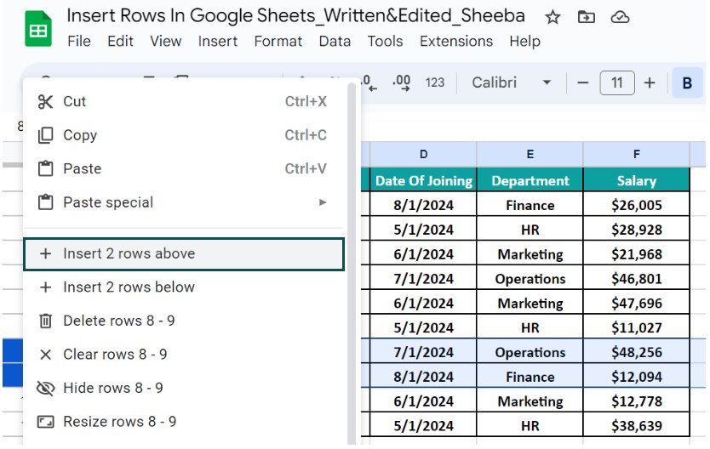This screenshot has height=449, width=710.
Task: Click the $12,778 salary cell
Action: pos(636,401)
